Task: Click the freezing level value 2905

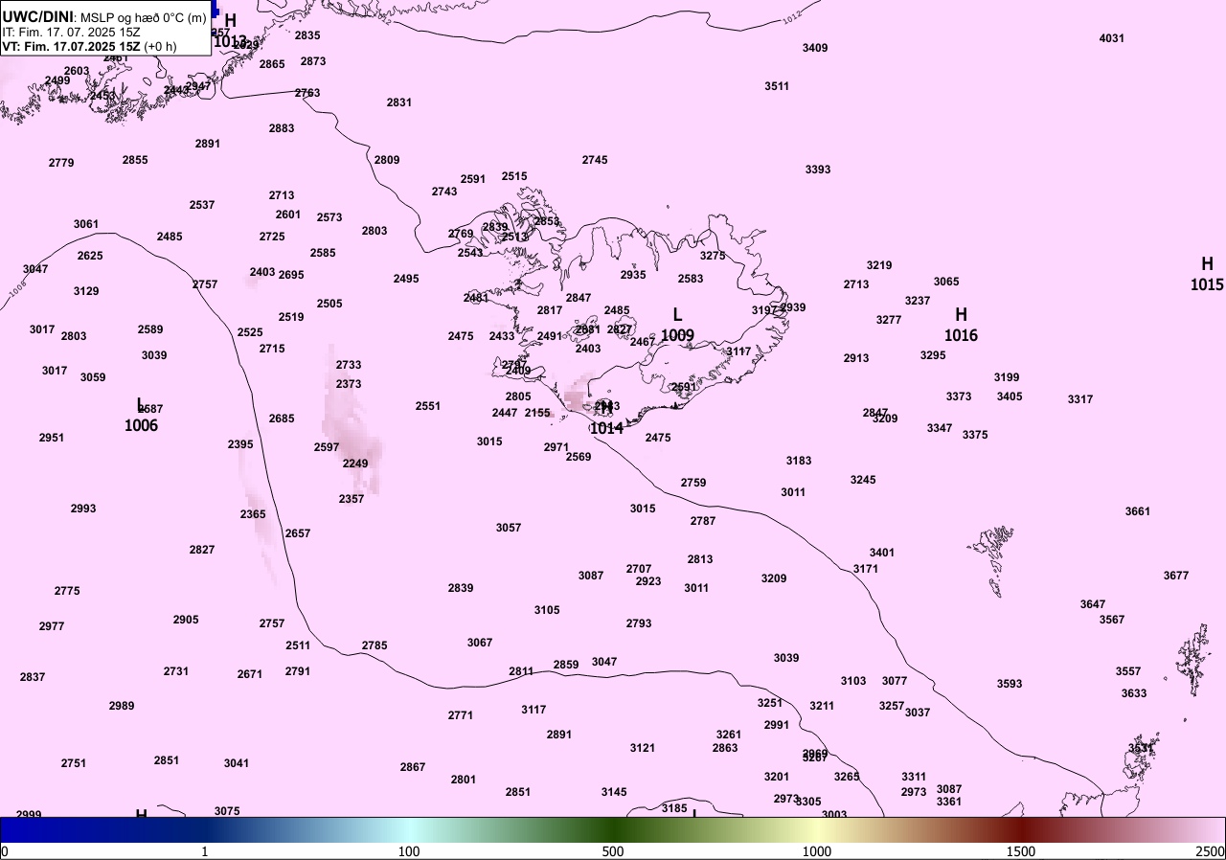Action: click(x=186, y=620)
